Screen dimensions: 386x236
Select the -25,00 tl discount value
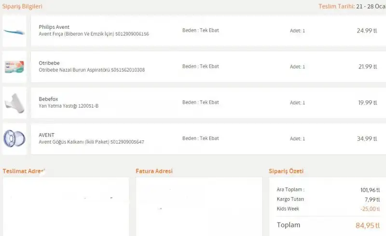tap(370, 209)
